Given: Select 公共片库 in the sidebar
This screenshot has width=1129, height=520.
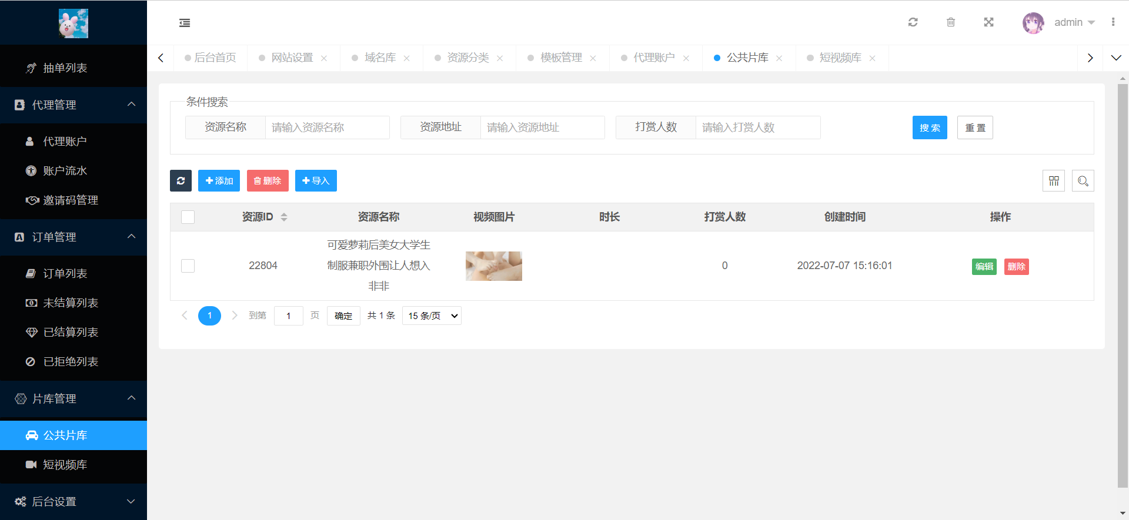Looking at the screenshot, I should point(74,435).
